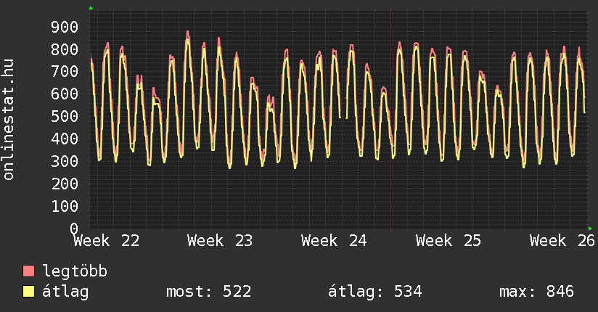Click the pink legtöbb legend swatch
Screen dimensions: 598x312
(28, 271)
